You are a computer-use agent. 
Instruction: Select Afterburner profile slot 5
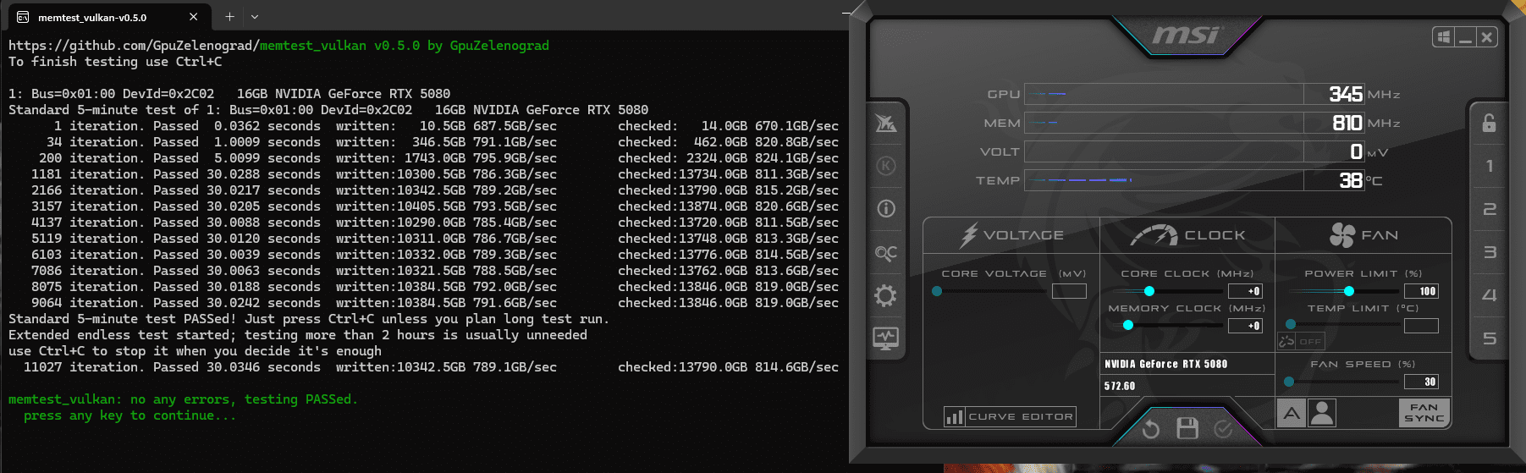1489,338
